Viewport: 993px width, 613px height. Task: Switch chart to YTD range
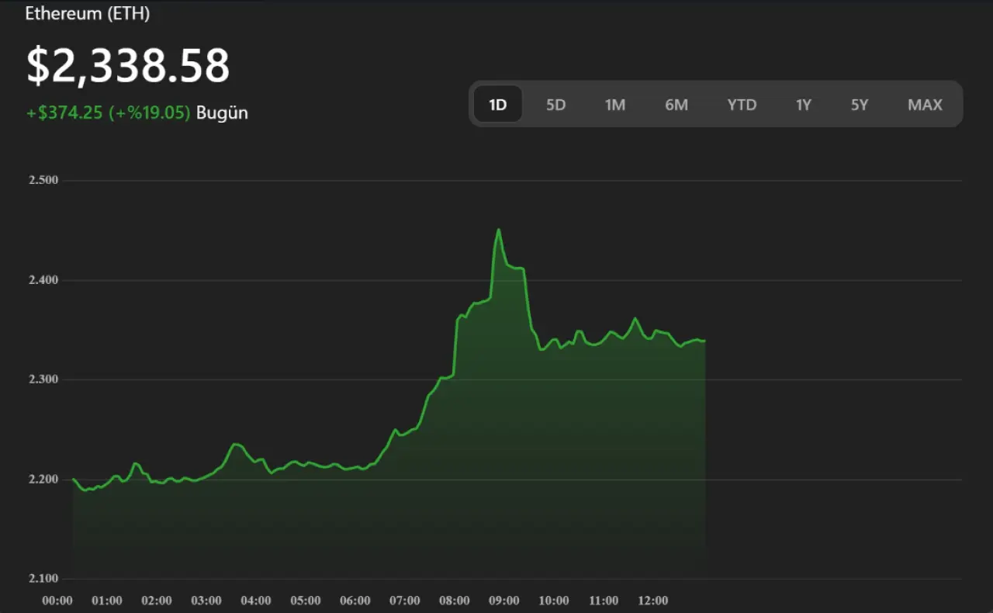pos(742,104)
